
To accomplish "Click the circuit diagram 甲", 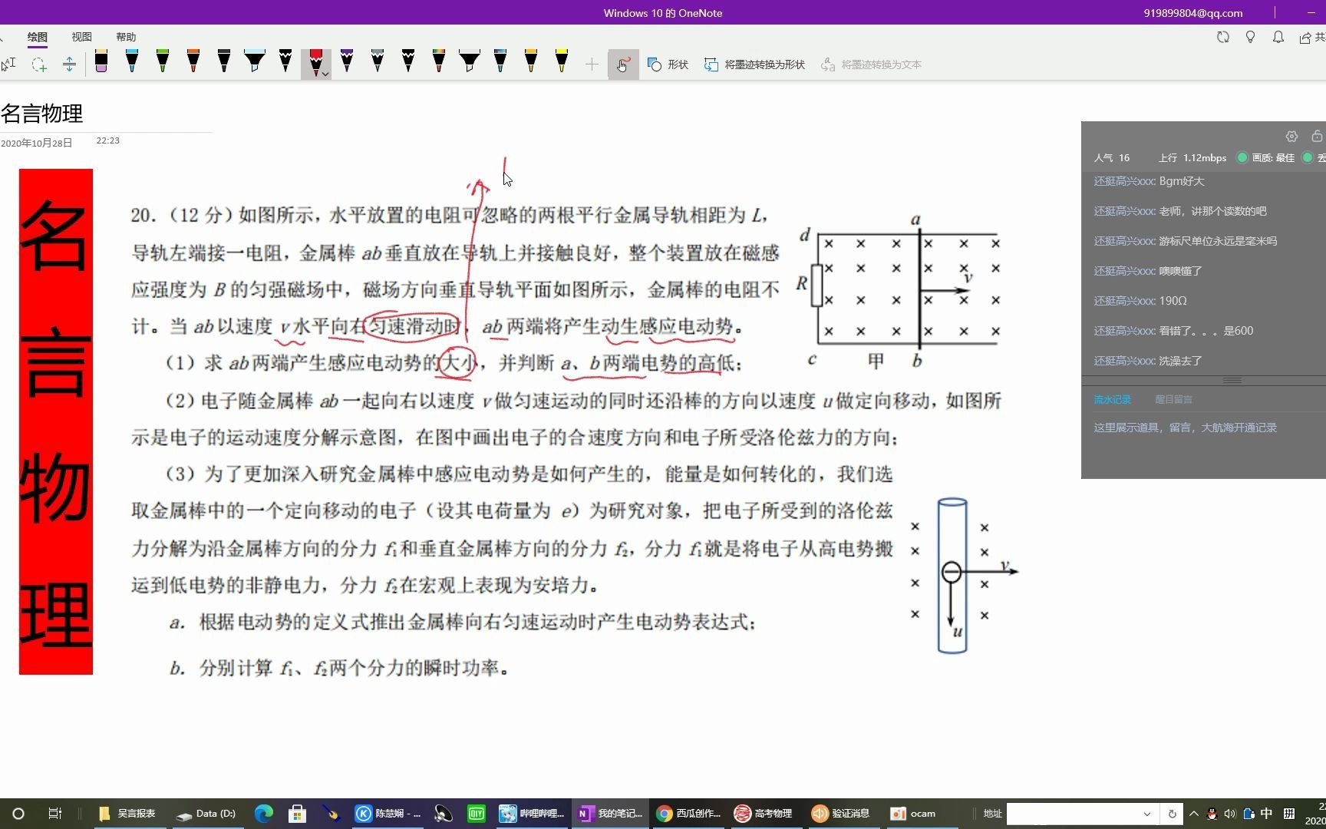I will (899, 292).
